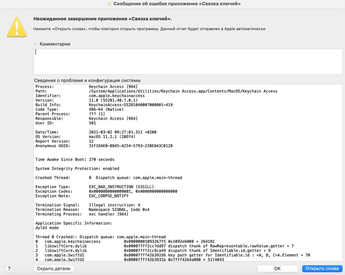This screenshot has width=345, height=275.
Task: Click the OS Version macOS 11.2.1 line
Action: coord(85,137)
